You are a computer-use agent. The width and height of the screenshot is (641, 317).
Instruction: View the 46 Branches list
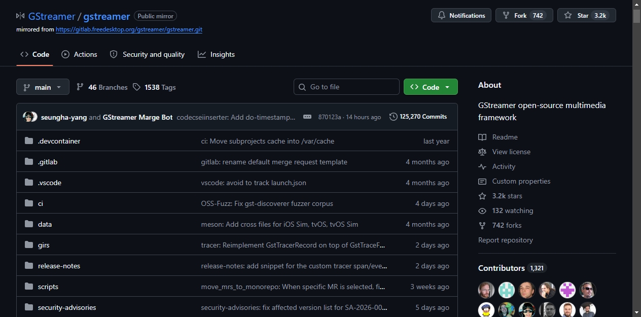tap(102, 87)
